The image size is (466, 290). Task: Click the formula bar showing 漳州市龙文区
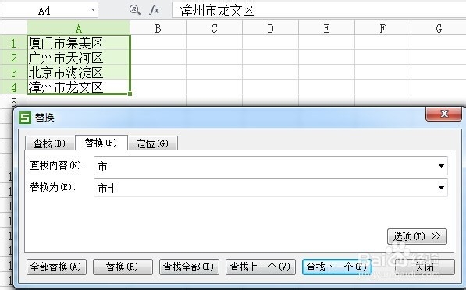(318, 10)
